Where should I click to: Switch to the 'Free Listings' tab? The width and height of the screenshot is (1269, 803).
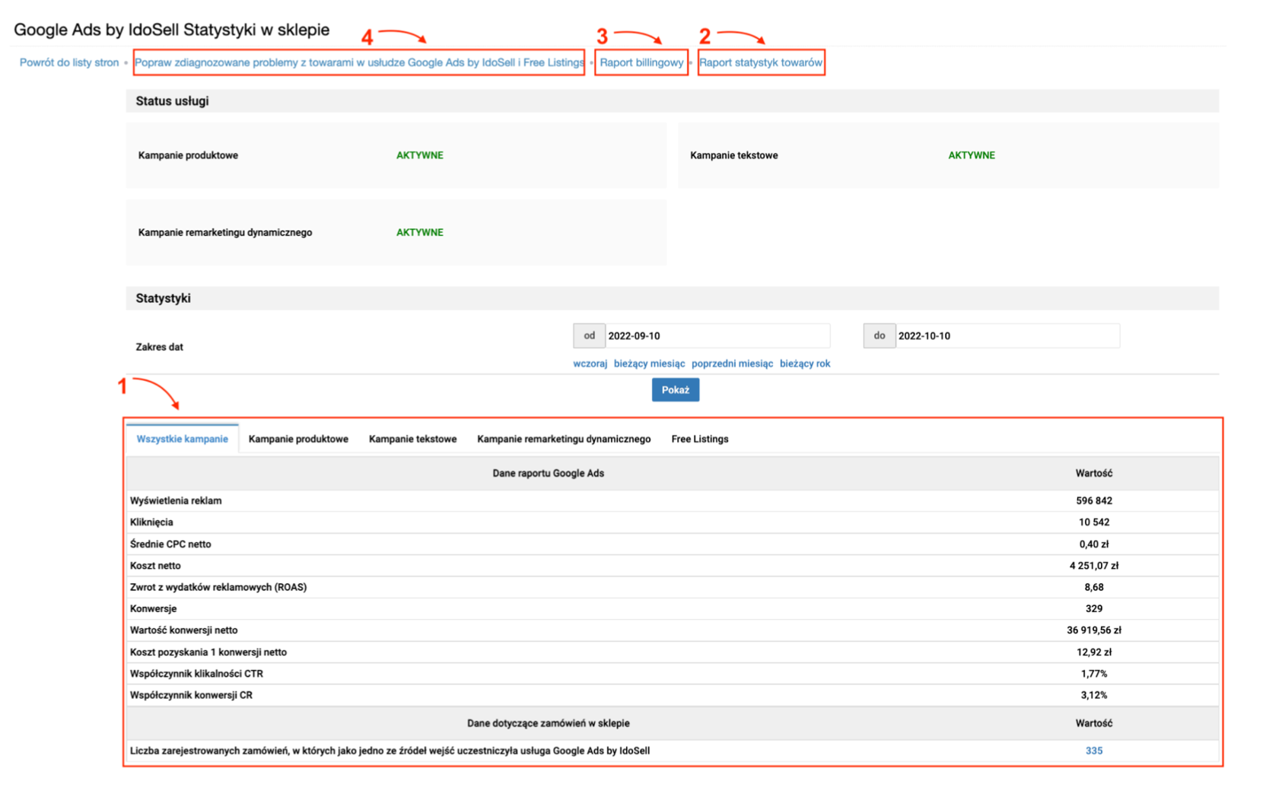point(700,439)
